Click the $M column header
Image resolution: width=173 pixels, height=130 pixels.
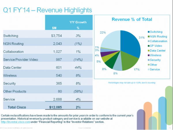[54, 28]
